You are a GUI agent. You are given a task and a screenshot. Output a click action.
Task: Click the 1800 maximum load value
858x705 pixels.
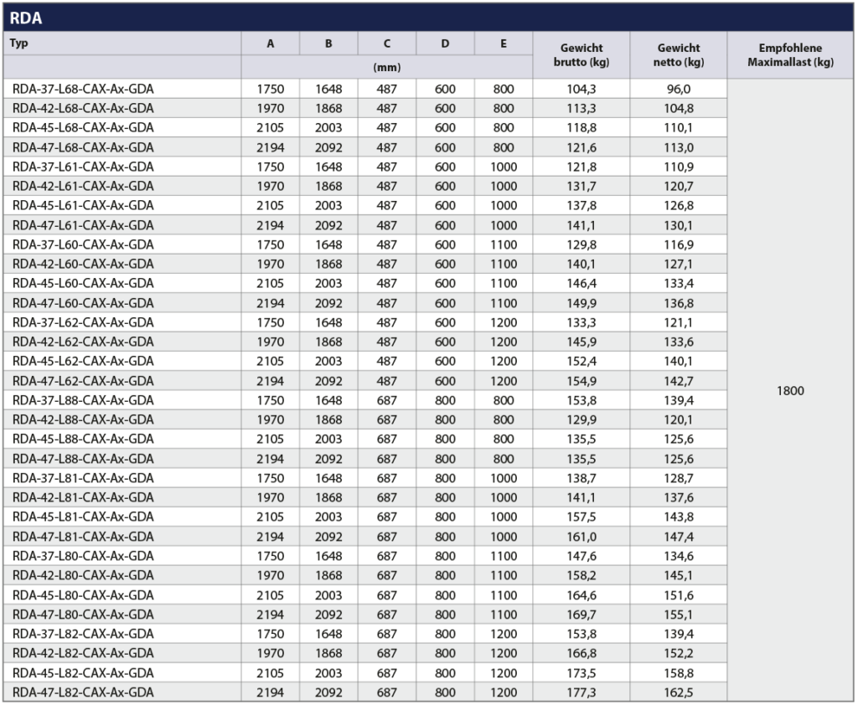(x=791, y=391)
